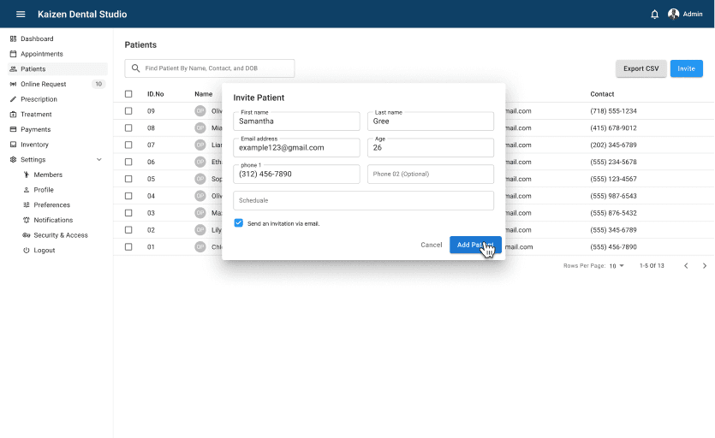715x438 pixels.
Task: Select checkbox for patient ID 09
Action: 128,111
